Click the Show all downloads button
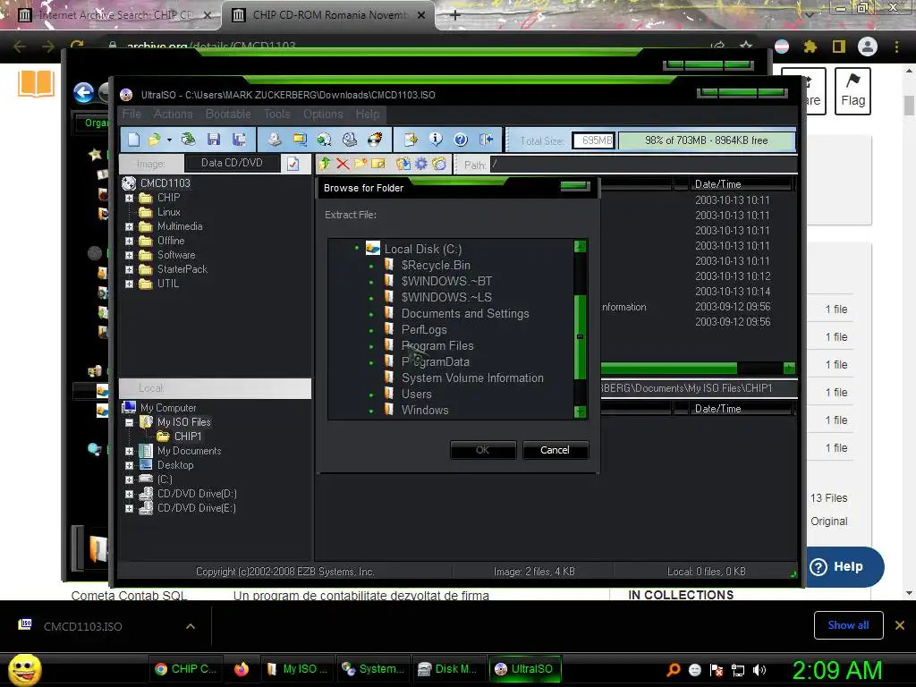 (x=848, y=625)
